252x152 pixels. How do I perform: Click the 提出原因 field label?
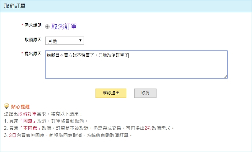[33, 54]
